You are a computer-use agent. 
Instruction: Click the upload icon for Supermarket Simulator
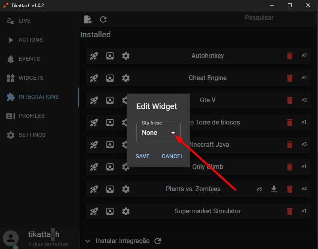[x=110, y=211]
